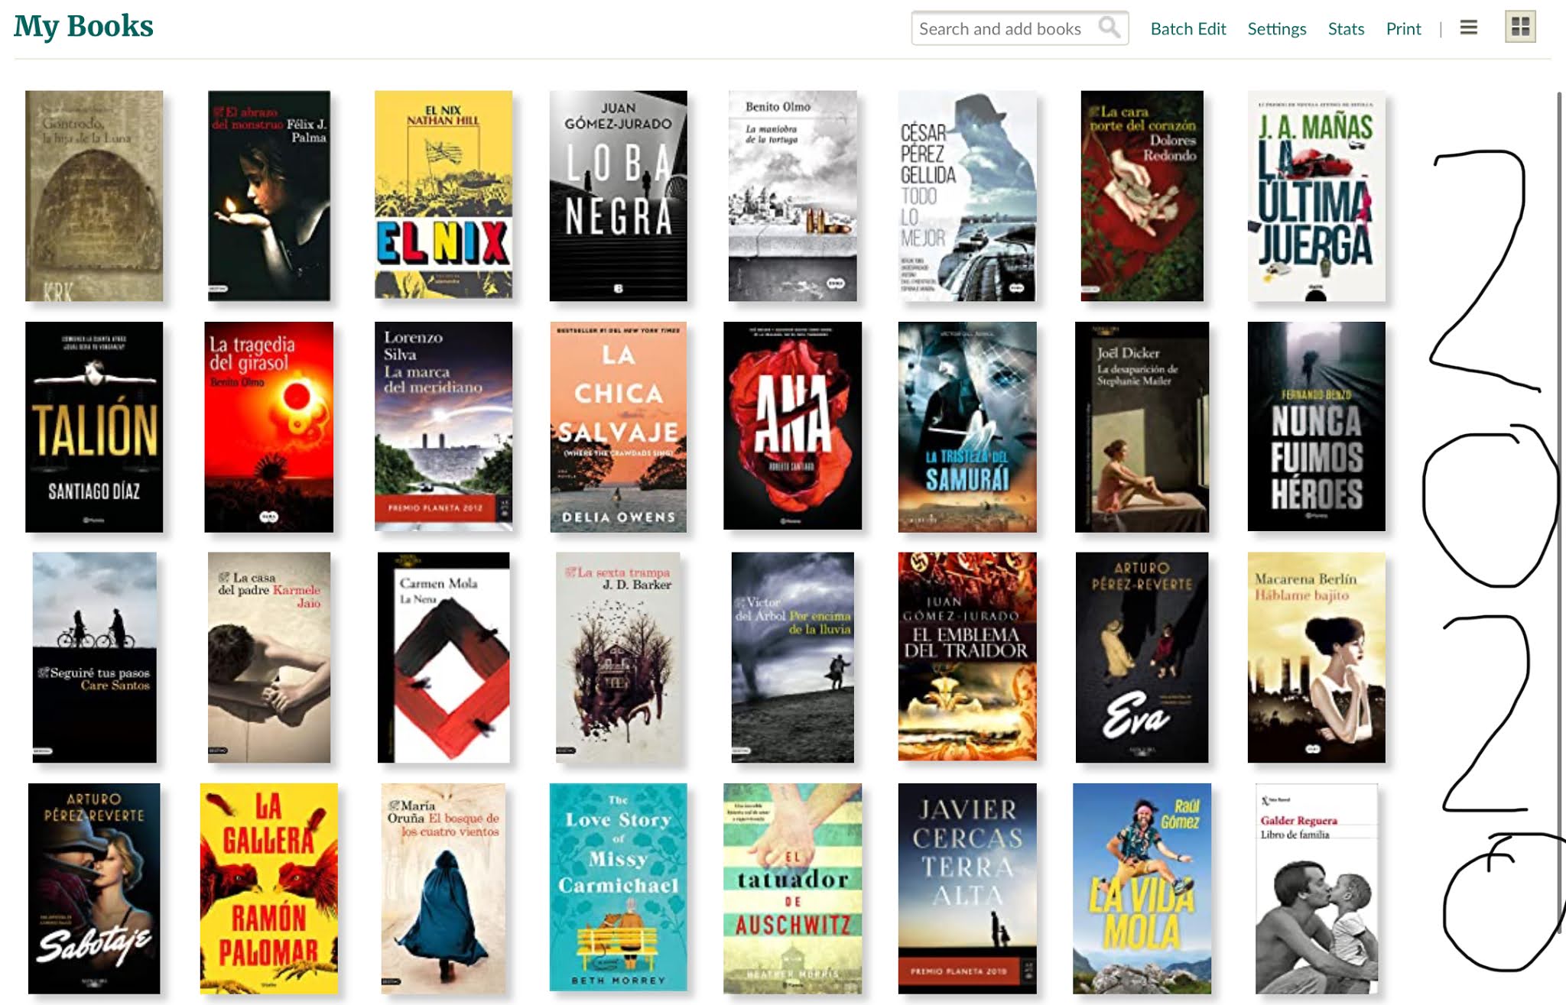Switch to list view icon
The width and height of the screenshot is (1566, 1005).
click(1468, 28)
